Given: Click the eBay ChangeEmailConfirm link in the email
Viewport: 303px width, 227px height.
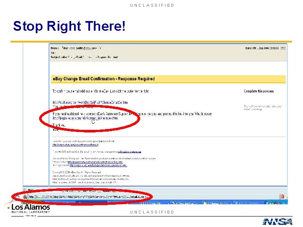Looking at the screenshot, I should [90, 103].
